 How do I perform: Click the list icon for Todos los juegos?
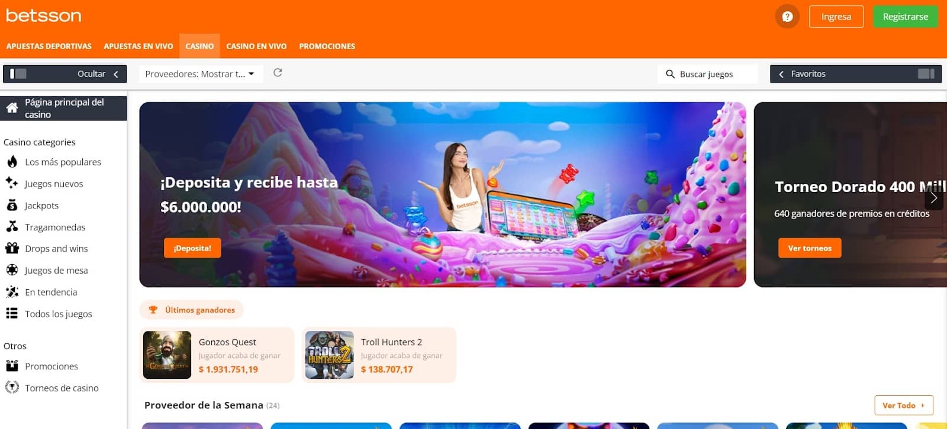point(12,313)
